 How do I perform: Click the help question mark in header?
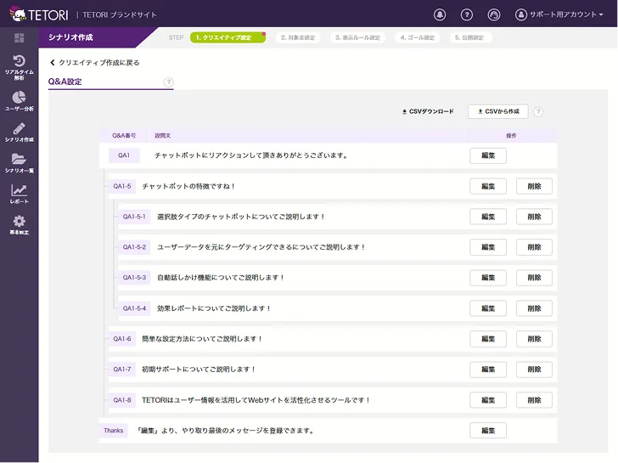[x=466, y=14]
